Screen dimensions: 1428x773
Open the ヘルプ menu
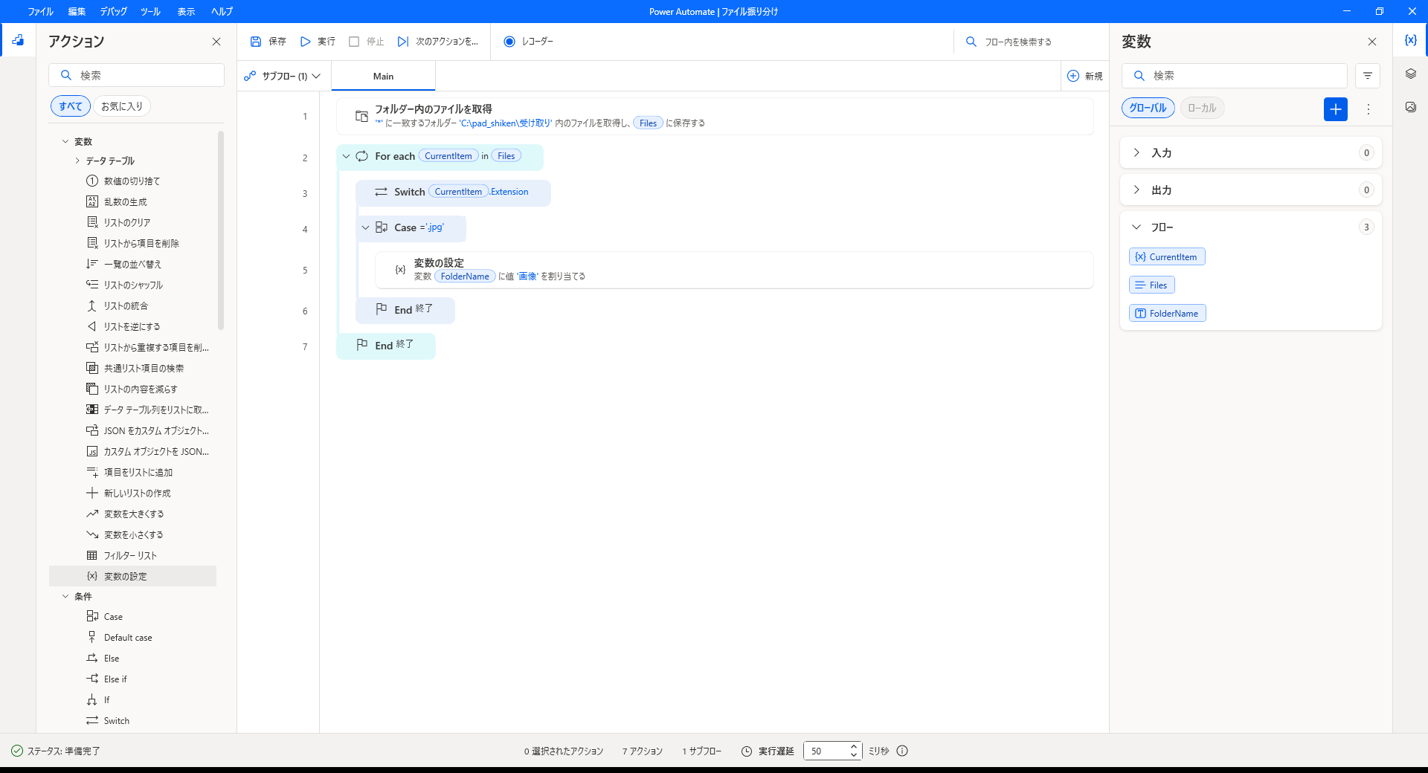pyautogui.click(x=222, y=11)
